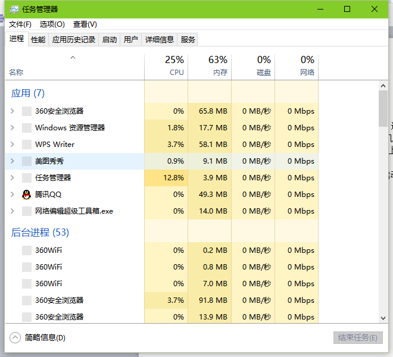
Task: Click the vertical scrollbar thumb
Action: pyautogui.click(x=383, y=109)
